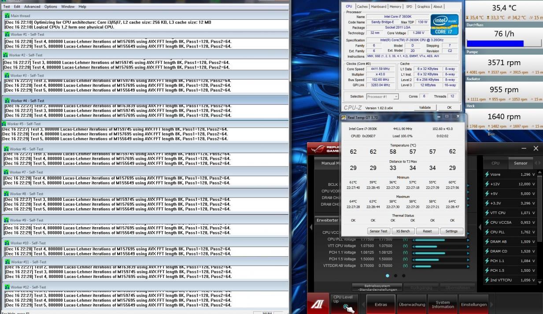Click the Worker #12 Self-Test window icon

[7, 287]
